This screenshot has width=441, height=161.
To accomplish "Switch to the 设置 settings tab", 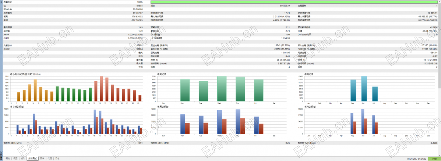I will tap(15, 159).
